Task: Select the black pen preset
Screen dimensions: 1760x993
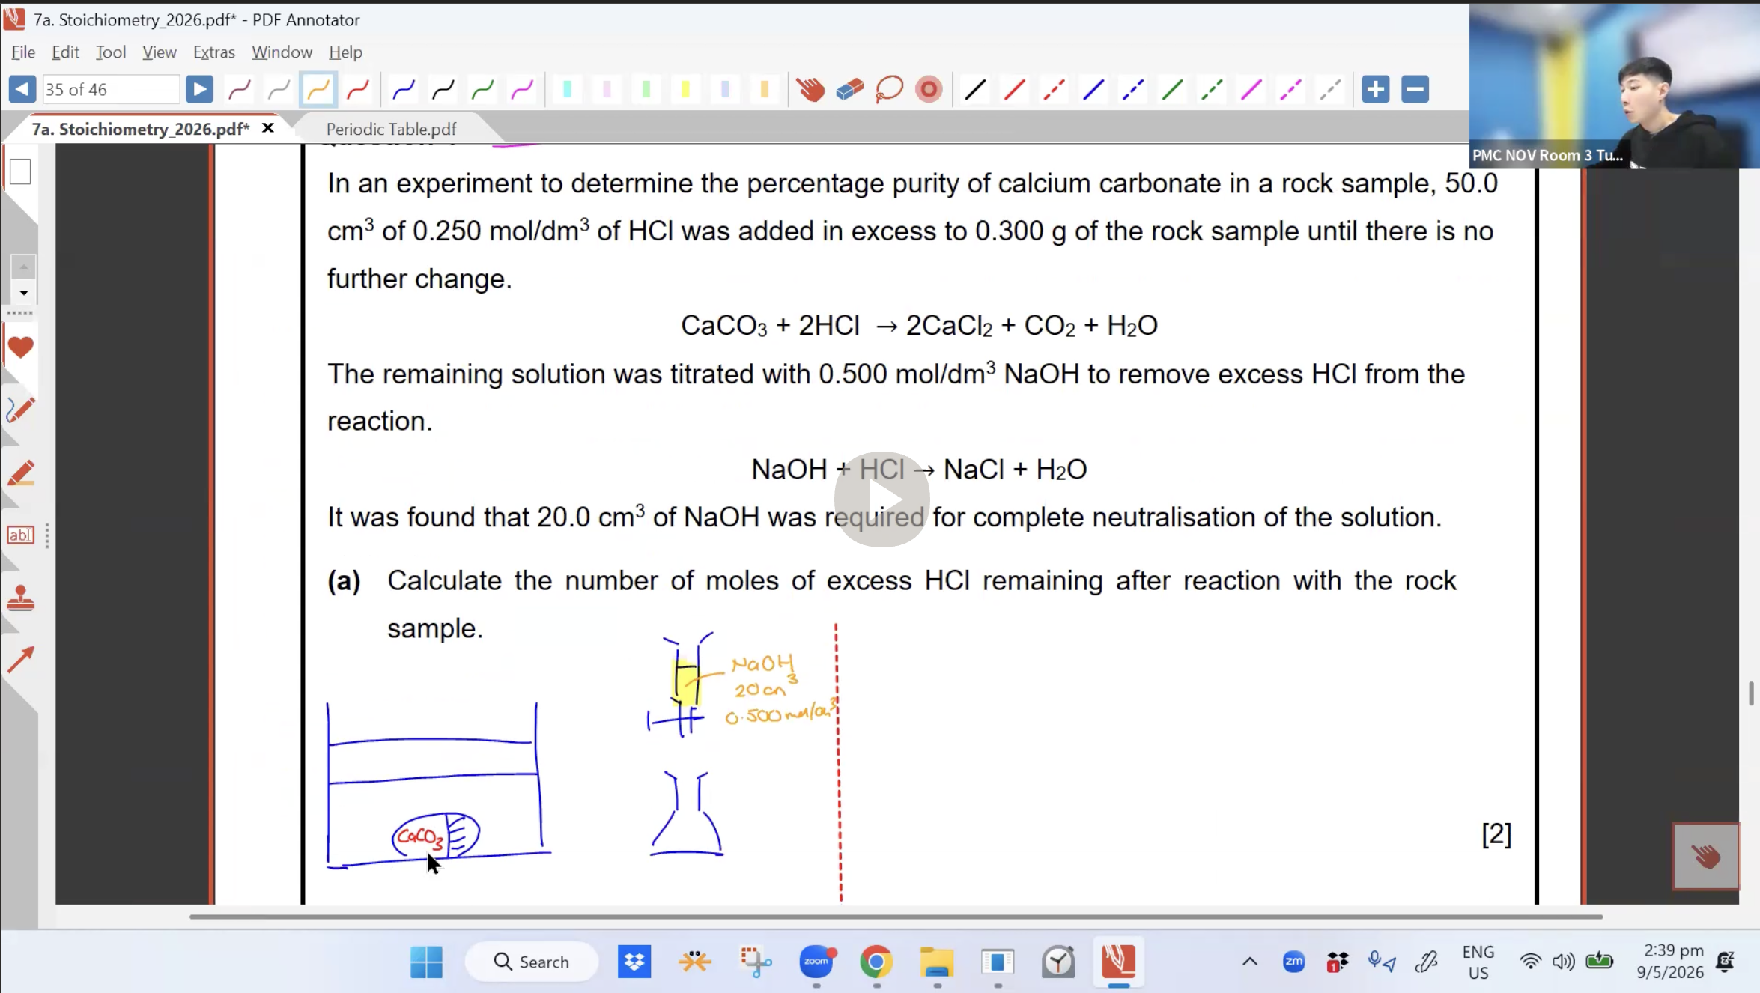Action: click(x=443, y=90)
